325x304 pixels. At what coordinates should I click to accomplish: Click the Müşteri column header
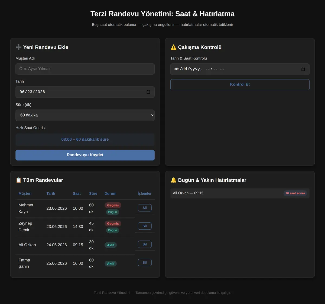tap(25, 193)
